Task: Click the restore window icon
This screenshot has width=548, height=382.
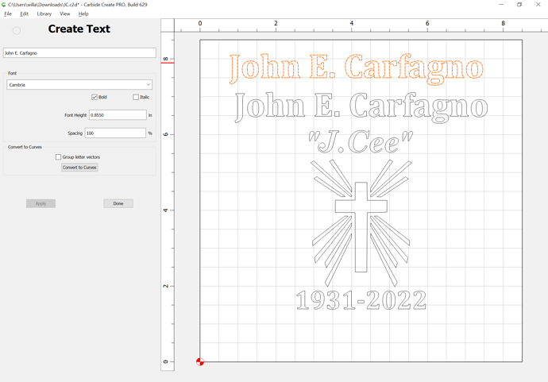Action: 519,5
